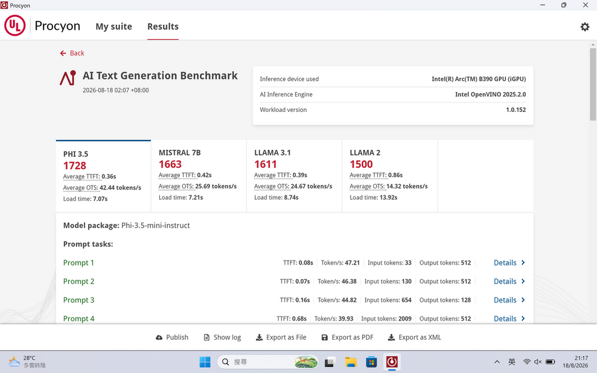Screen dimensions: 597x373
Task: Click workload version value 1.0.152
Action: coord(516,110)
